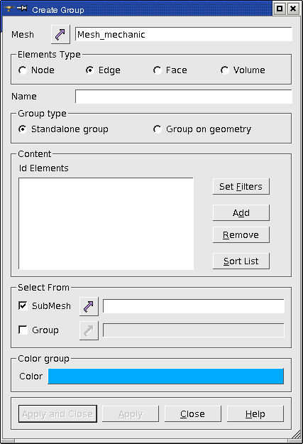Image resolution: width=303 pixels, height=444 pixels.
Task: Click the SubMesh selection arrow icon
Action: pyautogui.click(x=89, y=306)
